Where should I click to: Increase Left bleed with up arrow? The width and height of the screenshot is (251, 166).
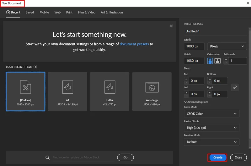[x=186, y=92]
